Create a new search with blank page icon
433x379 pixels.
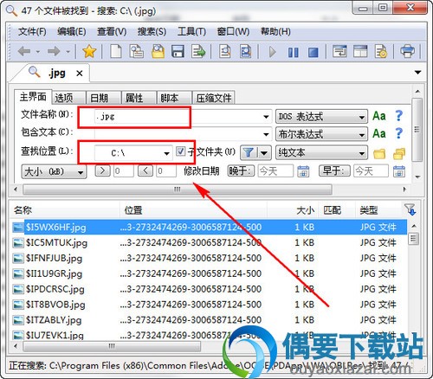click(x=116, y=52)
